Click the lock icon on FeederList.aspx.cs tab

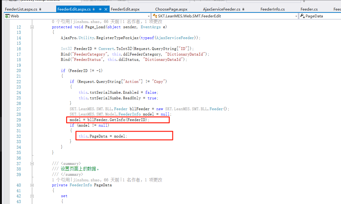(x=40, y=9)
